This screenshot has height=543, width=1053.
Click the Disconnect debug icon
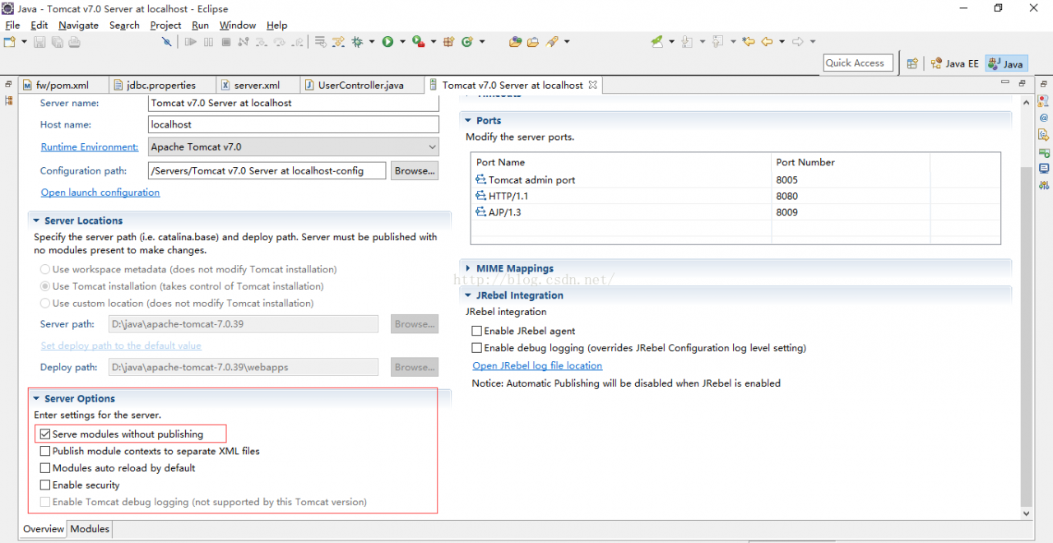pos(244,41)
